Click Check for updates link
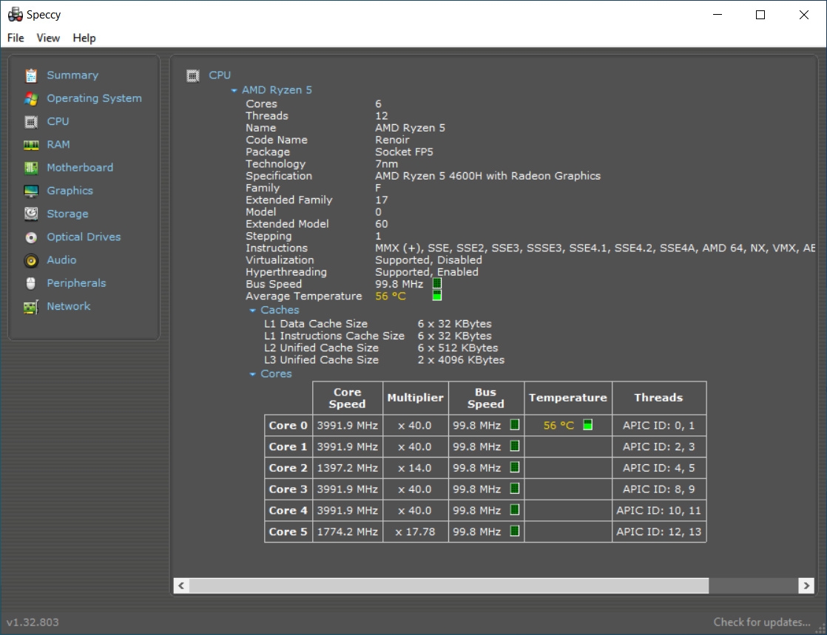This screenshot has width=827, height=635. pos(762,622)
